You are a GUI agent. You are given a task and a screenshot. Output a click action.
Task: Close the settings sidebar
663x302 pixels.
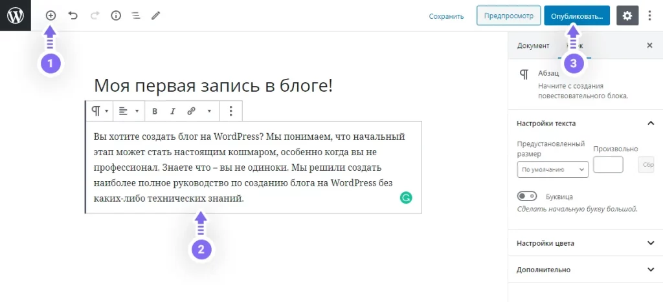click(649, 46)
